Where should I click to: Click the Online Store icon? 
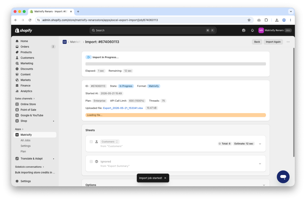pos(17,104)
